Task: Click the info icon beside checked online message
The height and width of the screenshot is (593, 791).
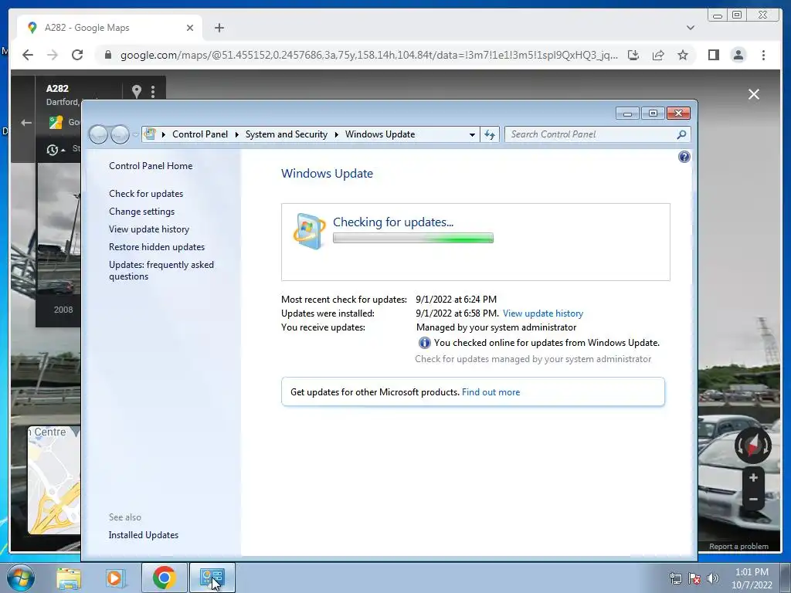Action: click(x=424, y=343)
